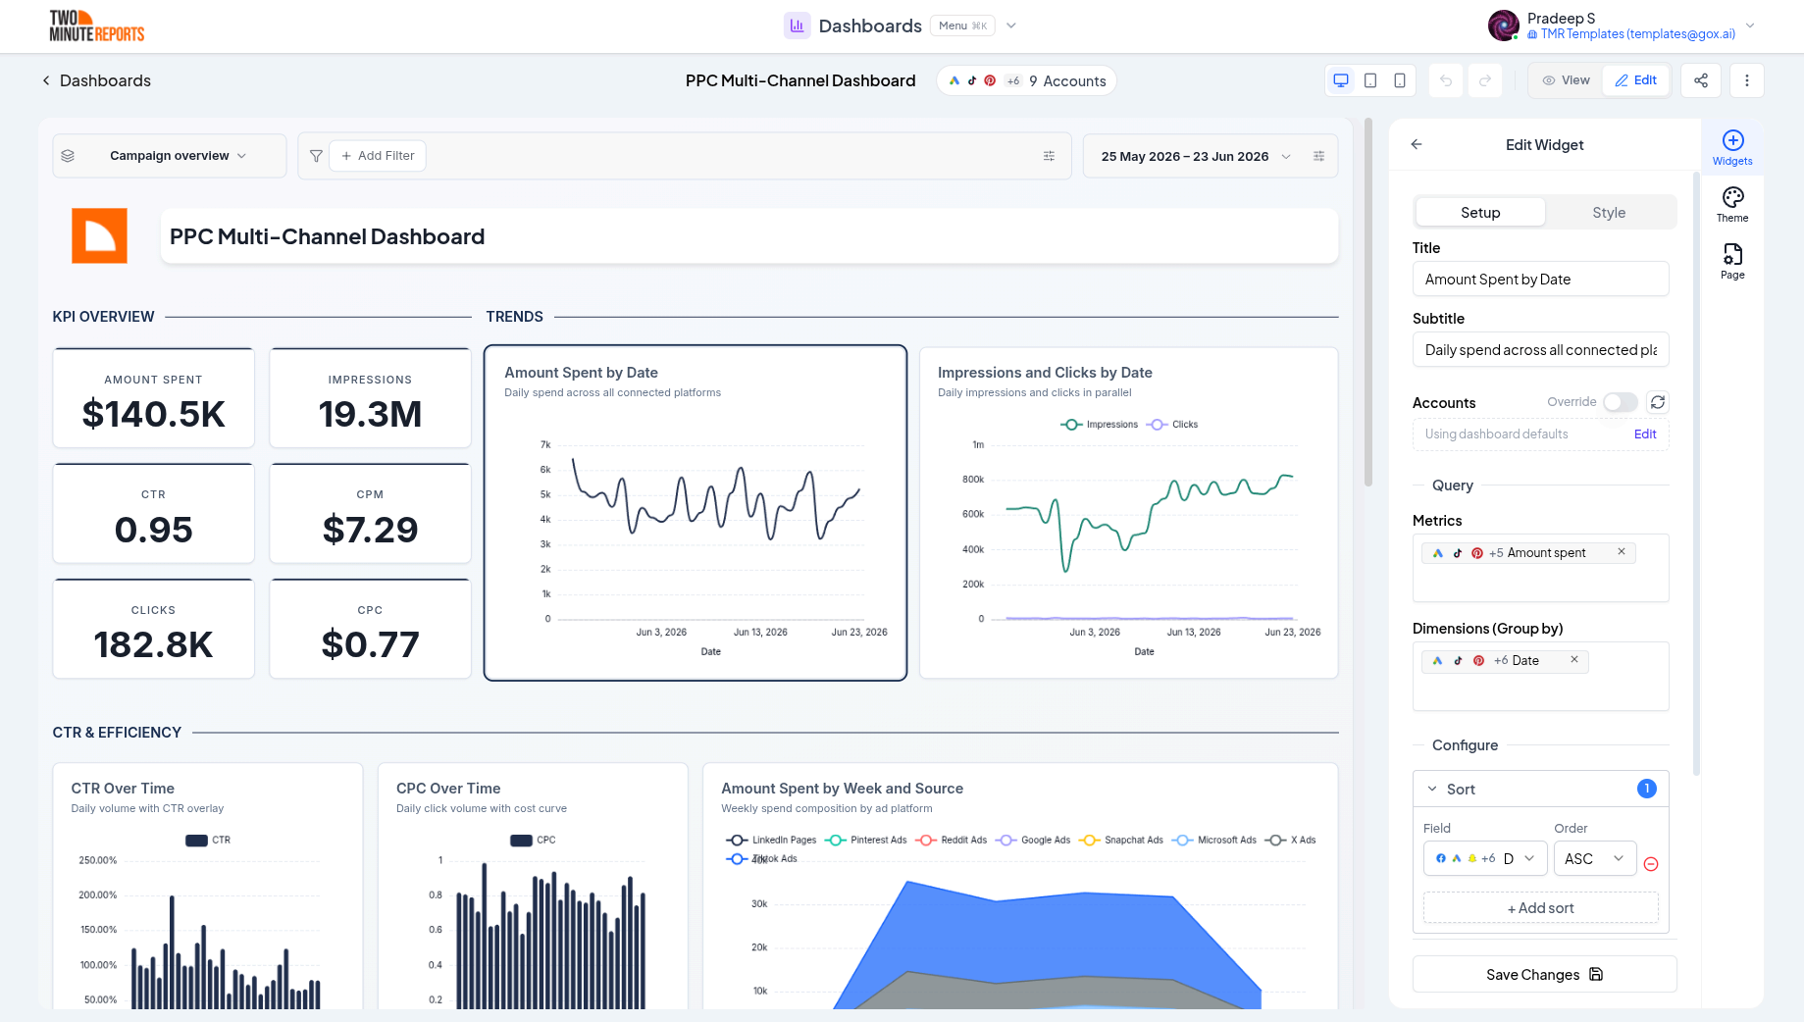Switch to tablet preview layout icon
This screenshot has height=1022, width=1804.
(1370, 80)
